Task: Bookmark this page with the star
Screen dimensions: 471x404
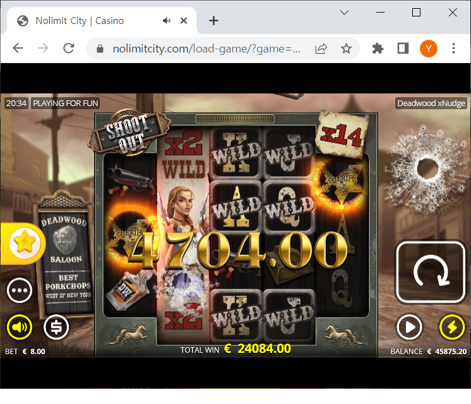Action: (346, 49)
